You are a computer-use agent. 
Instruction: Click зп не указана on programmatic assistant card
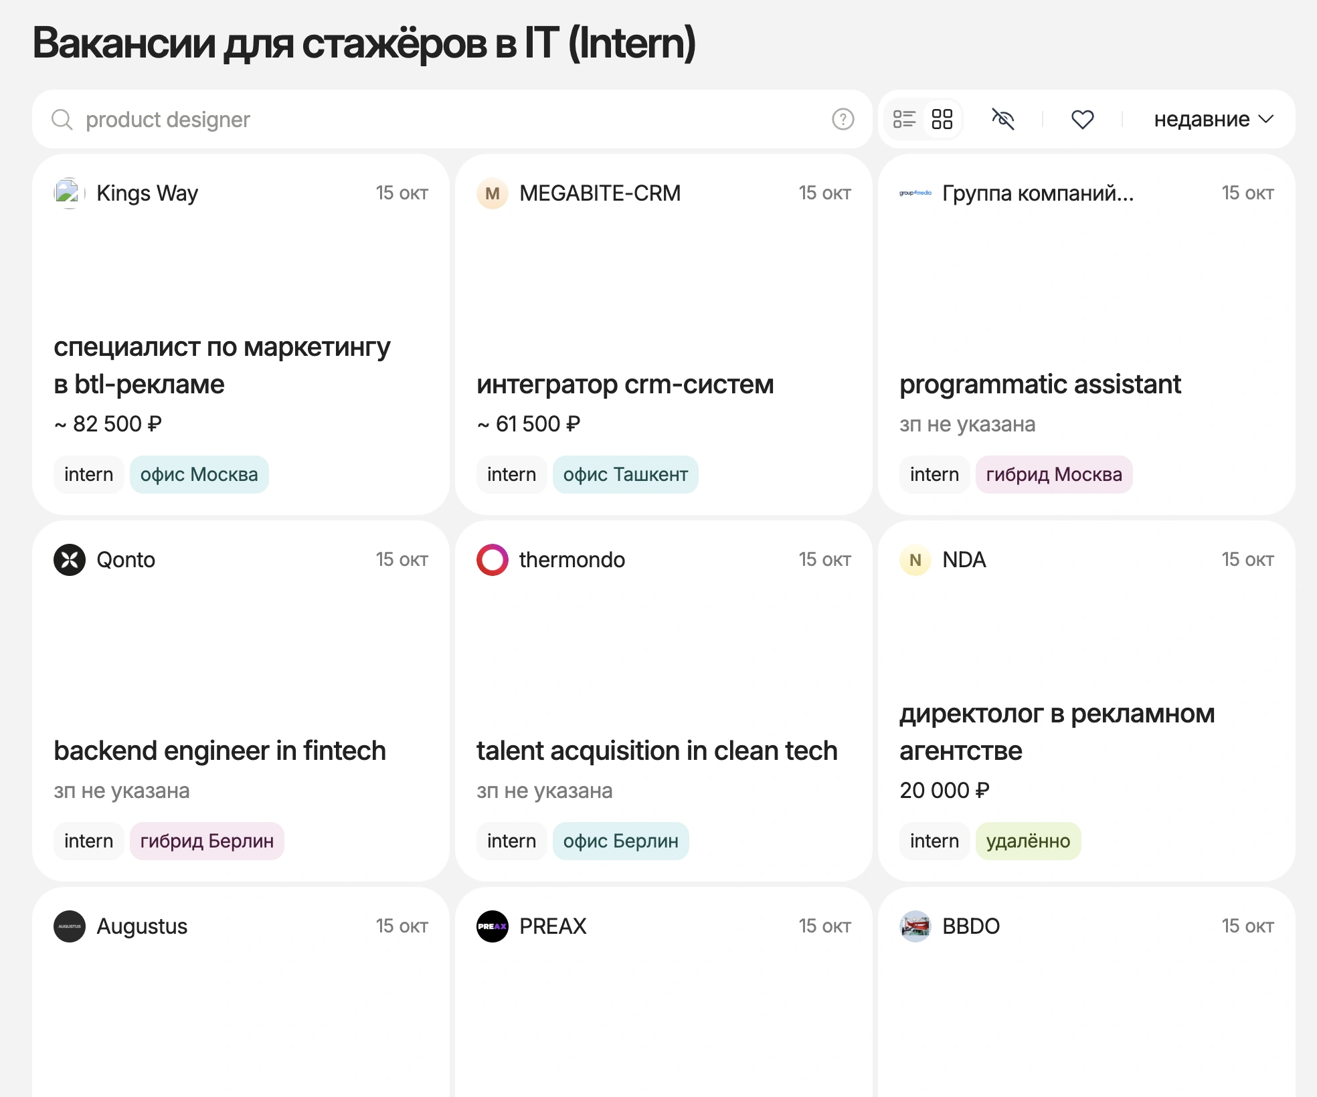click(x=968, y=424)
